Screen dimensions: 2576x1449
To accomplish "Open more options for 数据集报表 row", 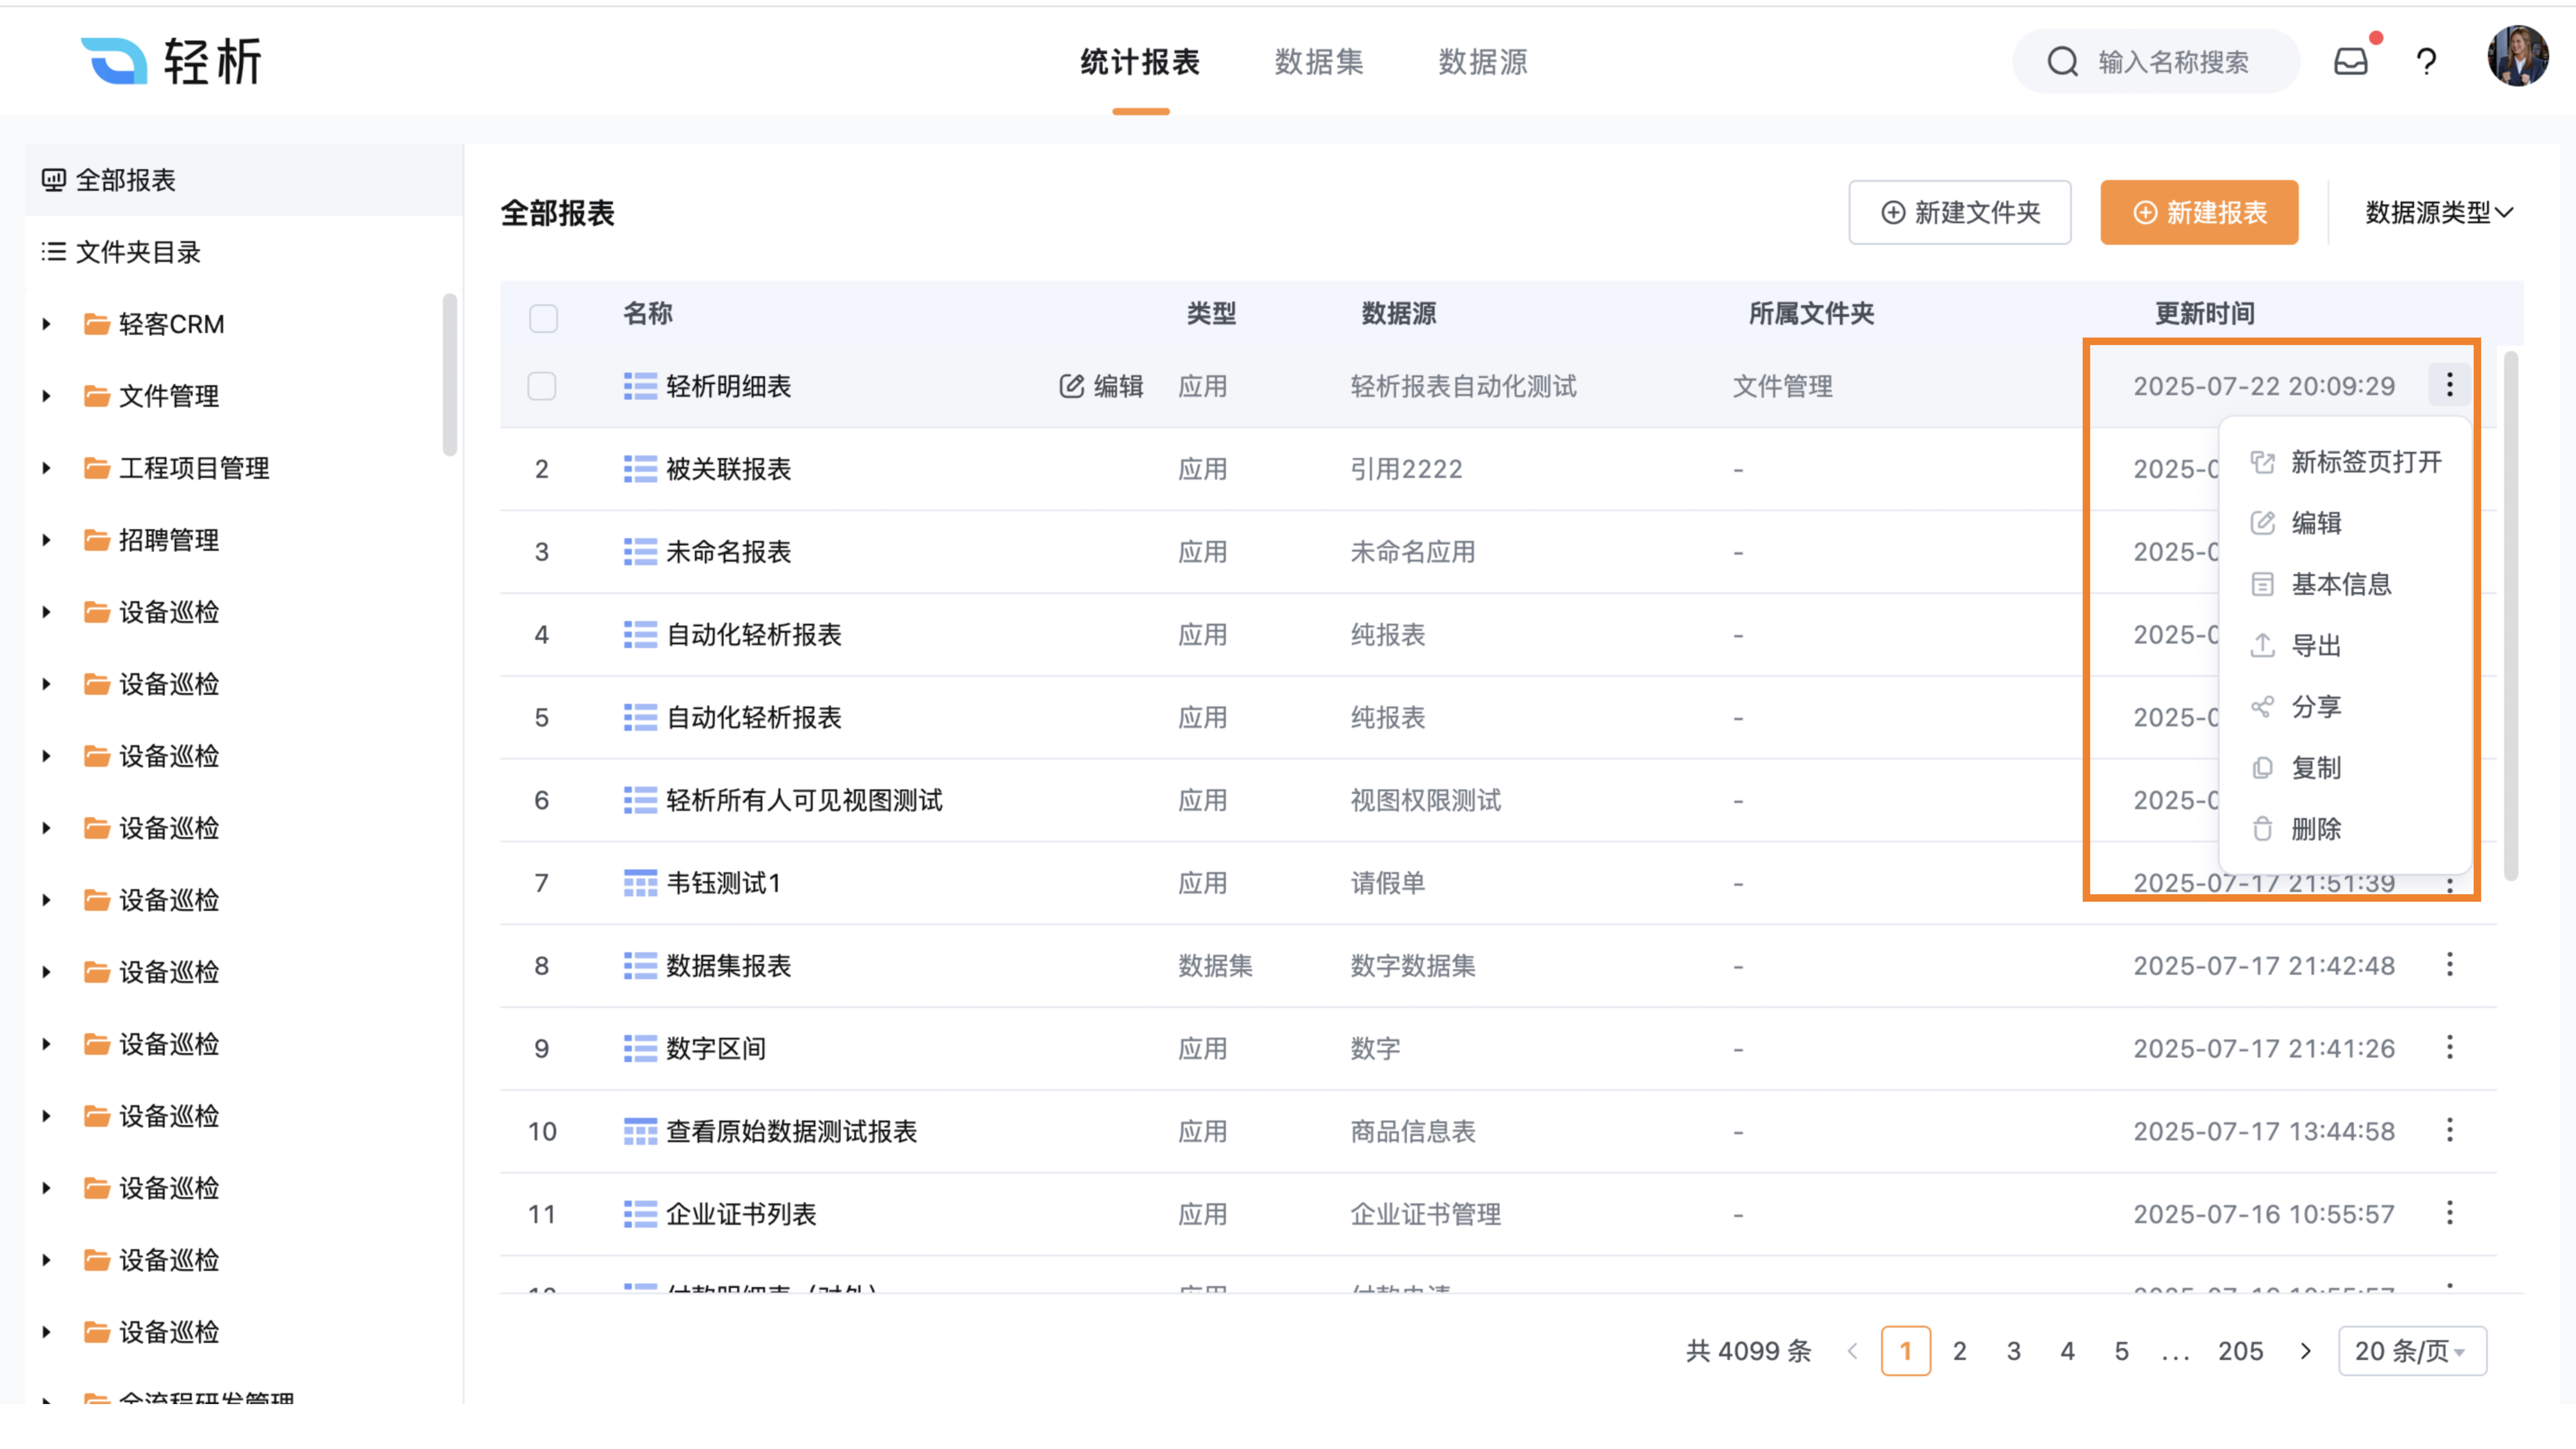I will coord(2449,965).
